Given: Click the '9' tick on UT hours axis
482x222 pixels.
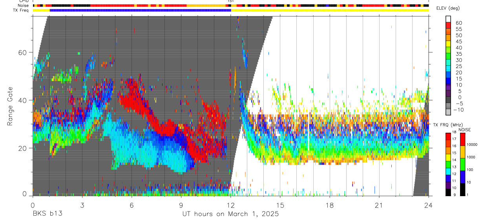Looking at the screenshot, I should coord(181,205).
